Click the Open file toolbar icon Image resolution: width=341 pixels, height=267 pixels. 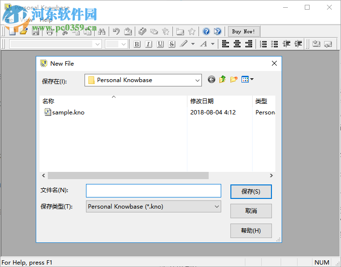tap(24, 31)
